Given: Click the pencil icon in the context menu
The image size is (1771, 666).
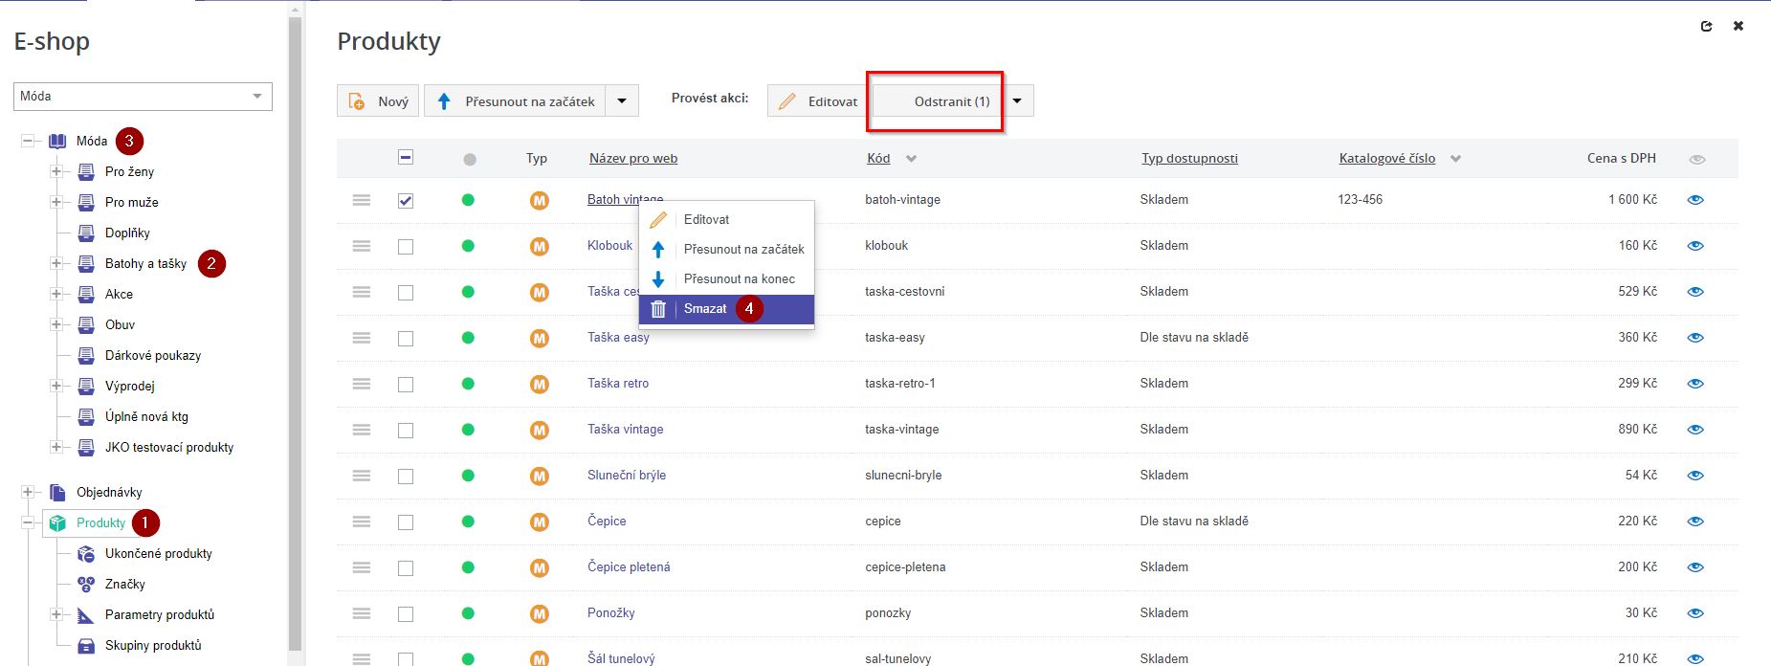Looking at the screenshot, I should (x=658, y=220).
